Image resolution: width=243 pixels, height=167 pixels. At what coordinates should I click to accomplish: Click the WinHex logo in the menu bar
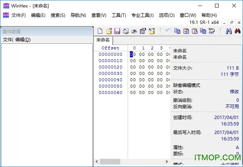click(6, 15)
